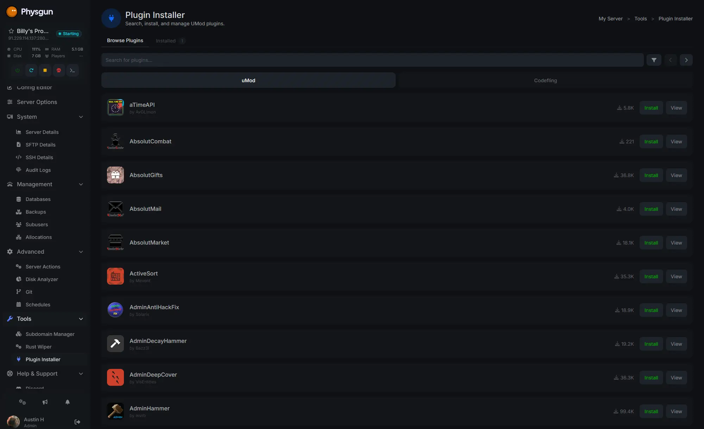
Task: Click the ActiveSort plugin icon
Action: (x=115, y=276)
